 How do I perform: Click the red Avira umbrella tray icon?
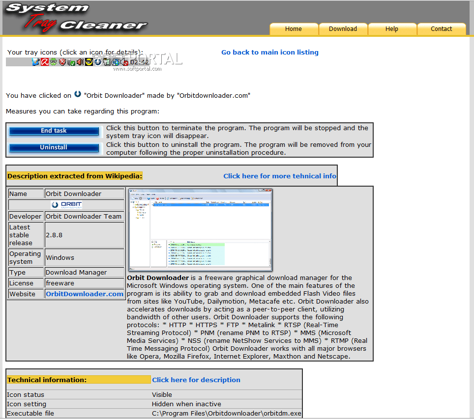[x=45, y=62]
